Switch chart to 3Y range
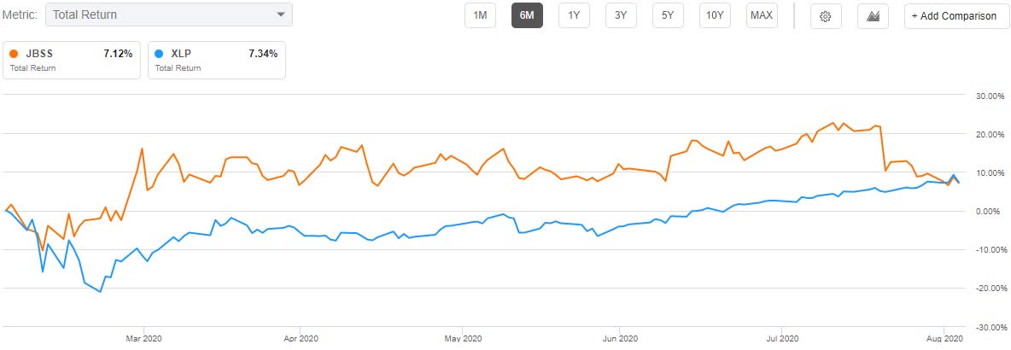This screenshot has height=350, width=1011. [621, 16]
